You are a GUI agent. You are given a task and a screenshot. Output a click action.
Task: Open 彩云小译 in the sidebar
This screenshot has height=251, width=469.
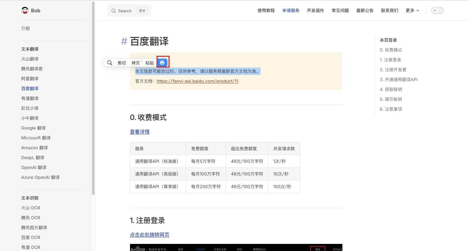pyautogui.click(x=30, y=108)
